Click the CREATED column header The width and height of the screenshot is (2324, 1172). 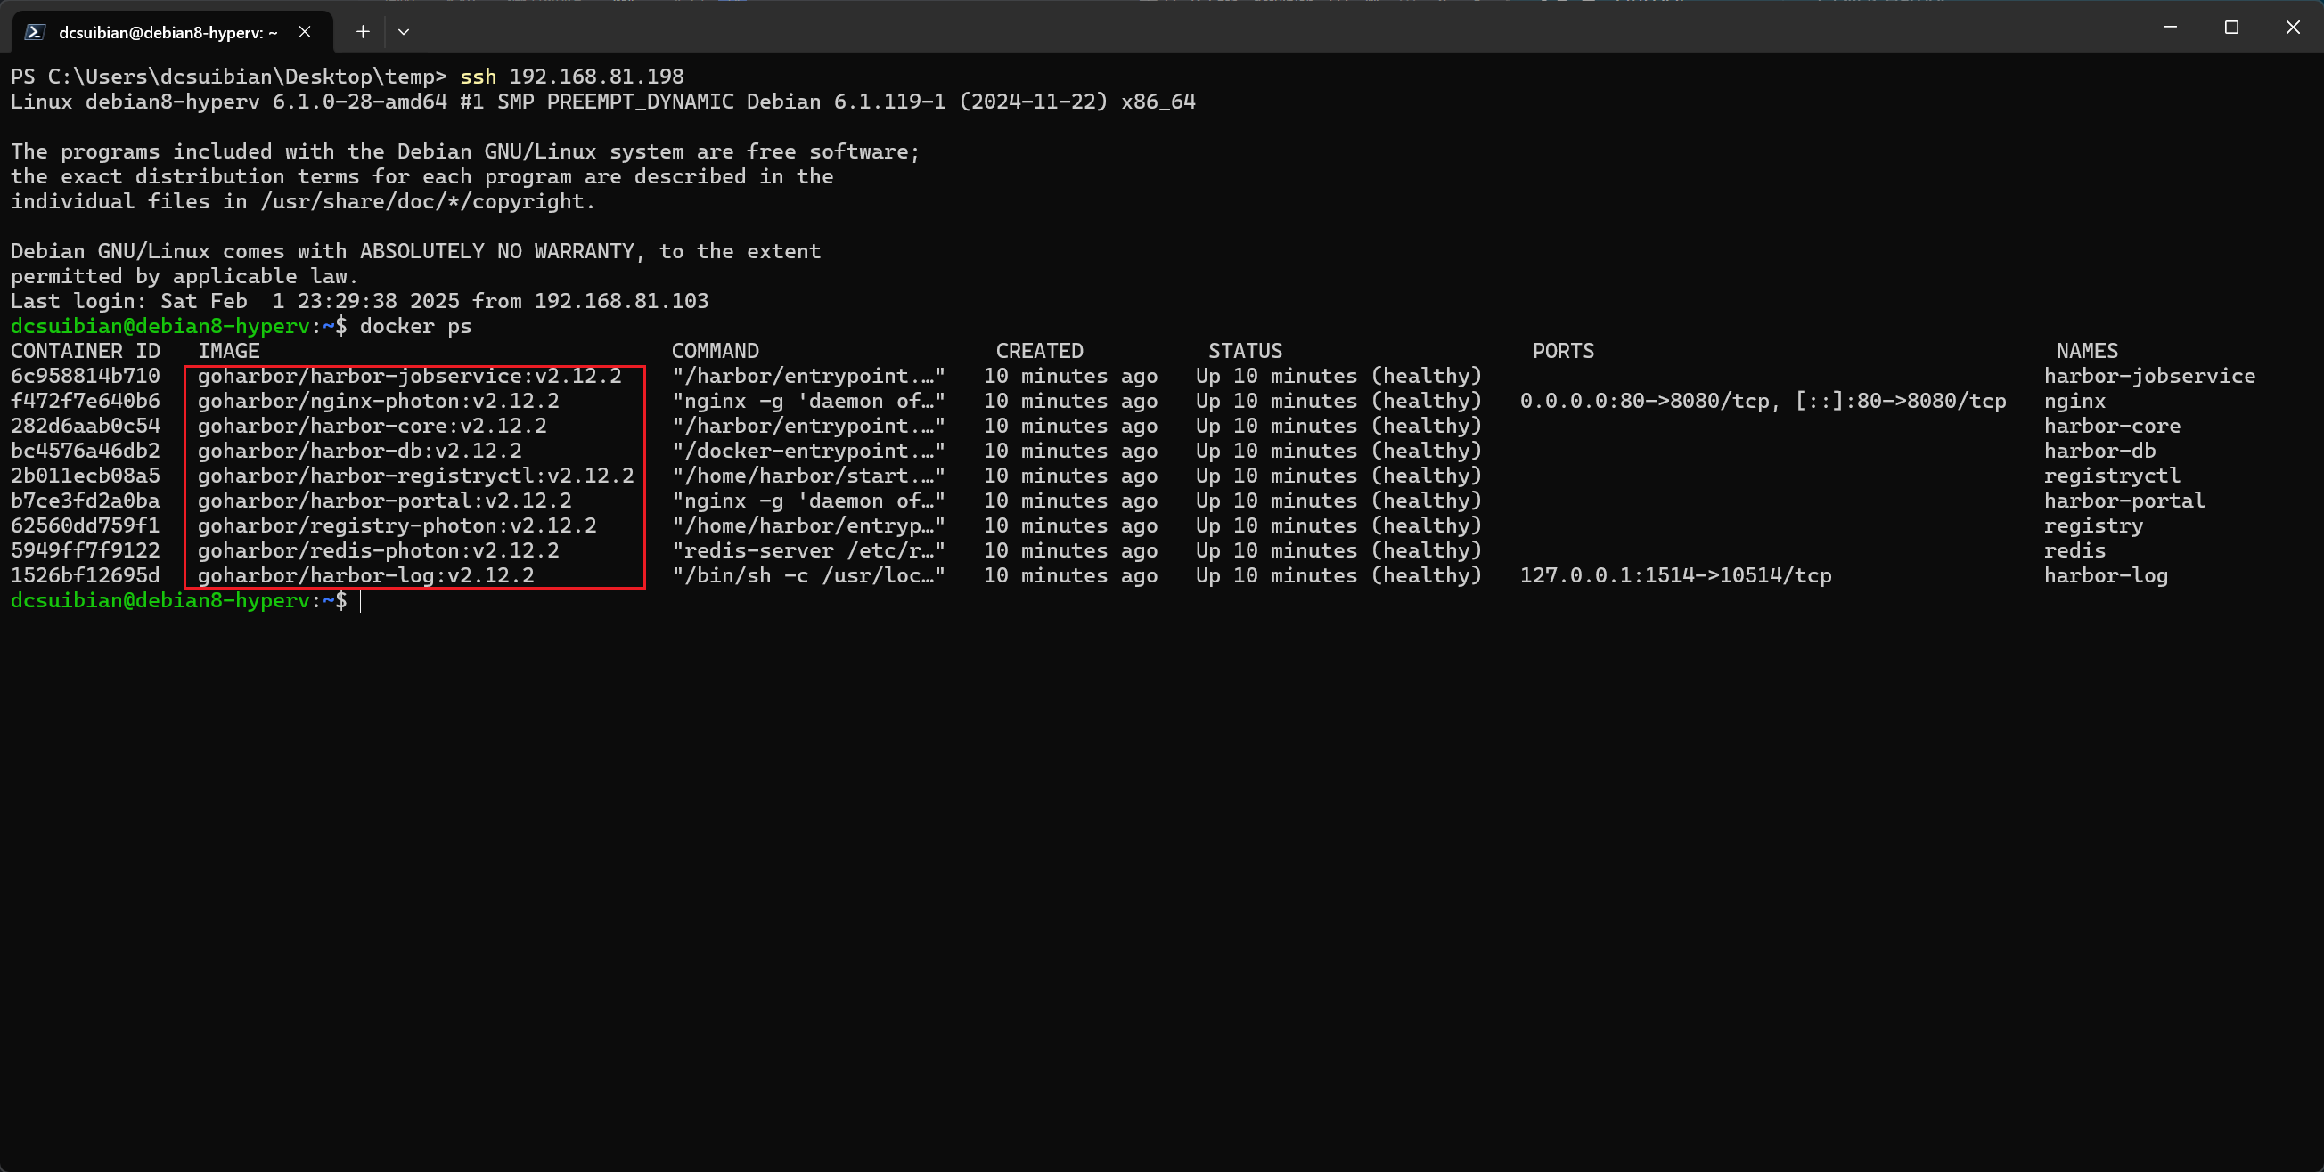[1039, 351]
